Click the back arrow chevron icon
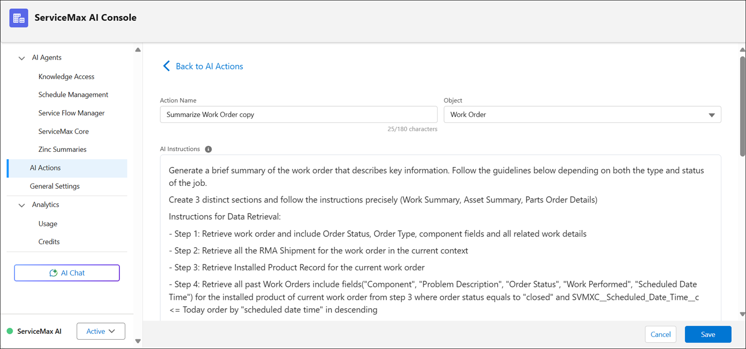The height and width of the screenshot is (349, 746). tap(166, 66)
